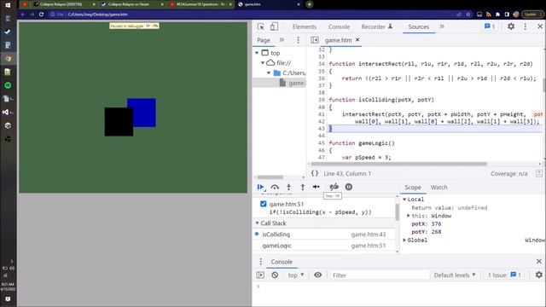Focus the console Filter field
546x307 pixels.
point(380,275)
